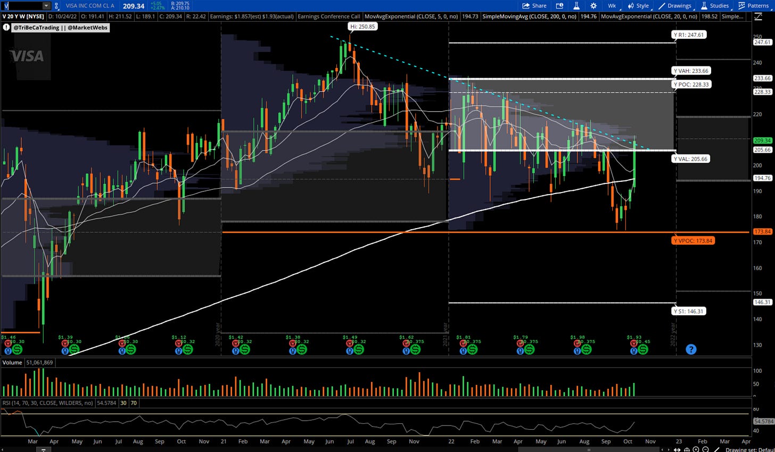Image resolution: width=775 pixels, height=452 pixels.
Task: Click the blue lightbulb icon under $1.49 earnings
Action: [349, 351]
